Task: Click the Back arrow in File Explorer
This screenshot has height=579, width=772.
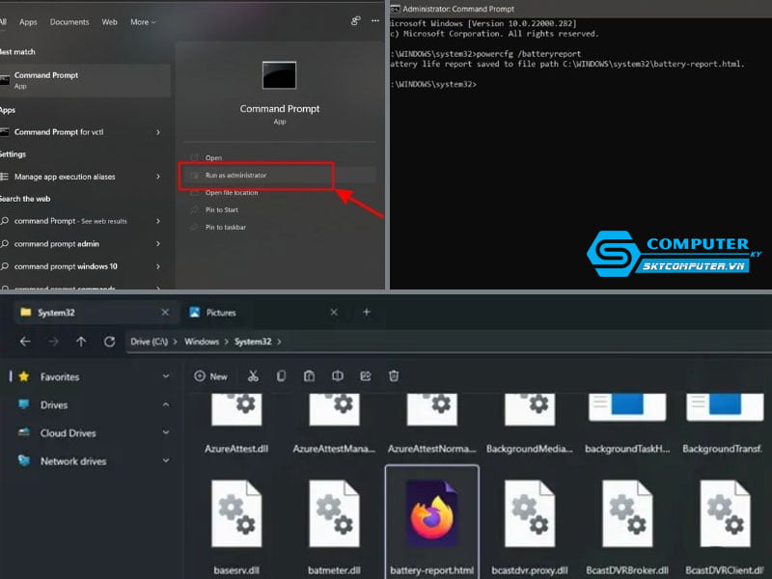Action: (x=26, y=341)
